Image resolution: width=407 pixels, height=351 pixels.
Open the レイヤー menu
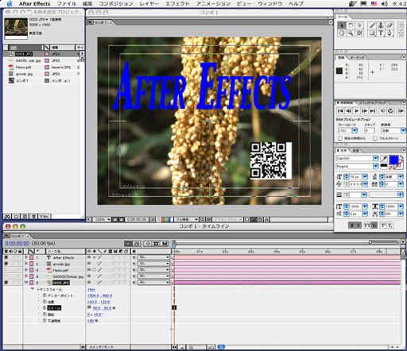click(x=149, y=4)
